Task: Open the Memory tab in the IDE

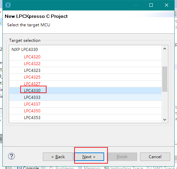Action: tap(89, 168)
